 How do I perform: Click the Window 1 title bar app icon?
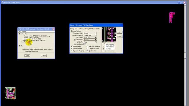(x=2, y=2)
